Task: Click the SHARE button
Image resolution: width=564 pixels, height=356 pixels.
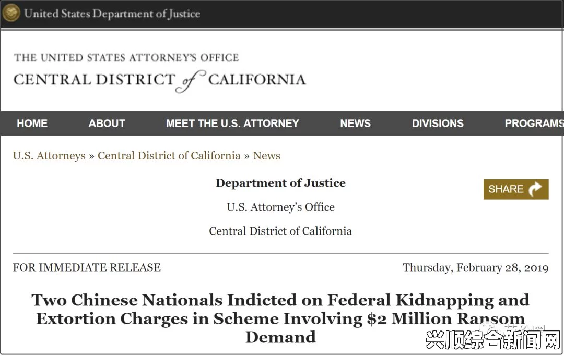Action: point(516,189)
